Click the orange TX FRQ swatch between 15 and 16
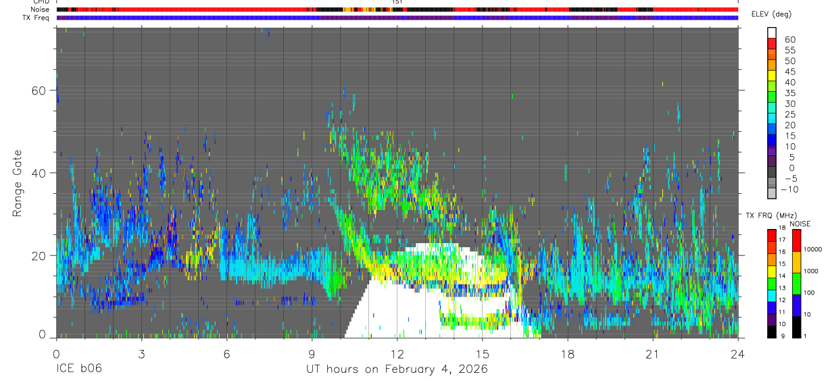 pos(772,259)
